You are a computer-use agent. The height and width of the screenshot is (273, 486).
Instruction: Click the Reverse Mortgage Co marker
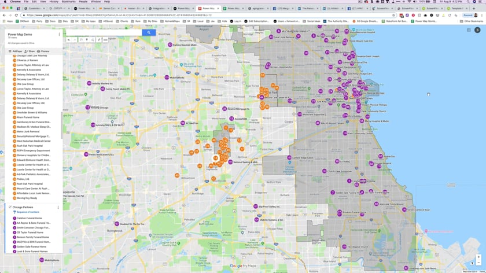click(x=224, y=109)
